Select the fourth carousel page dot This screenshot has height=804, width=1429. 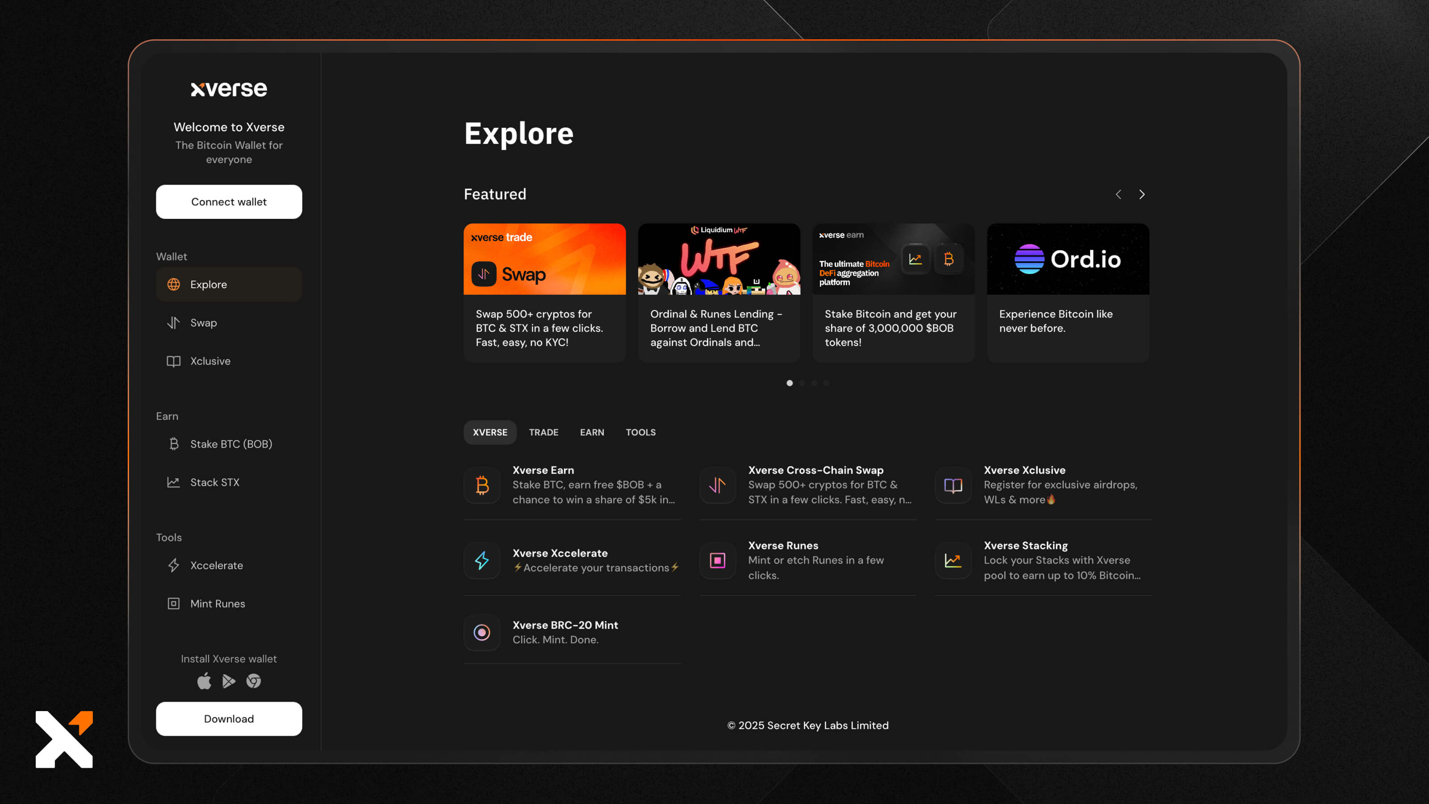point(826,383)
